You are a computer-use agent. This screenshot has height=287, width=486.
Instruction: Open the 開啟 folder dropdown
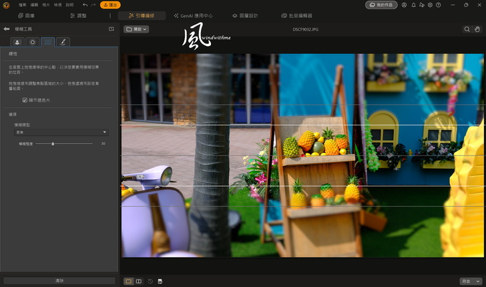(x=136, y=29)
